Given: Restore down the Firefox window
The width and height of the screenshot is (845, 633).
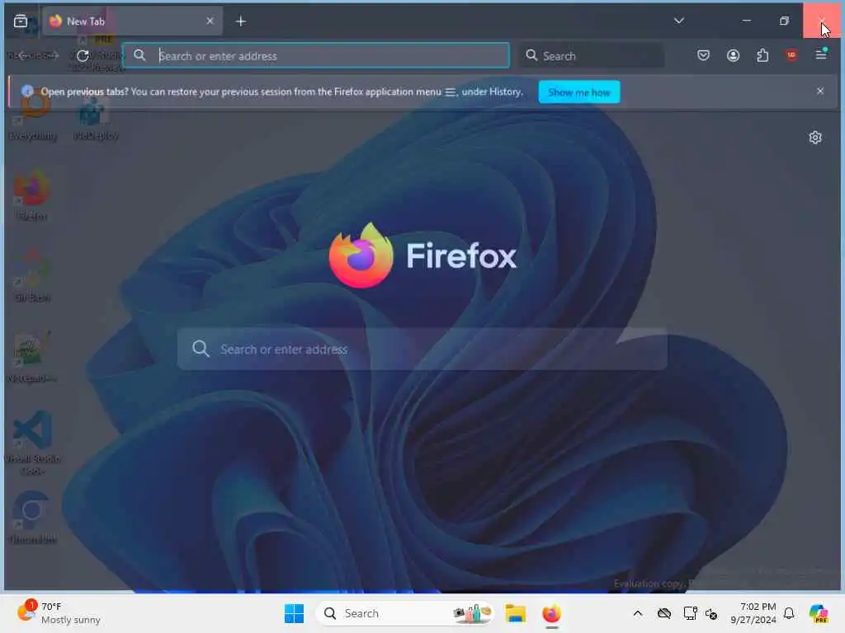Looking at the screenshot, I should pyautogui.click(x=784, y=21).
